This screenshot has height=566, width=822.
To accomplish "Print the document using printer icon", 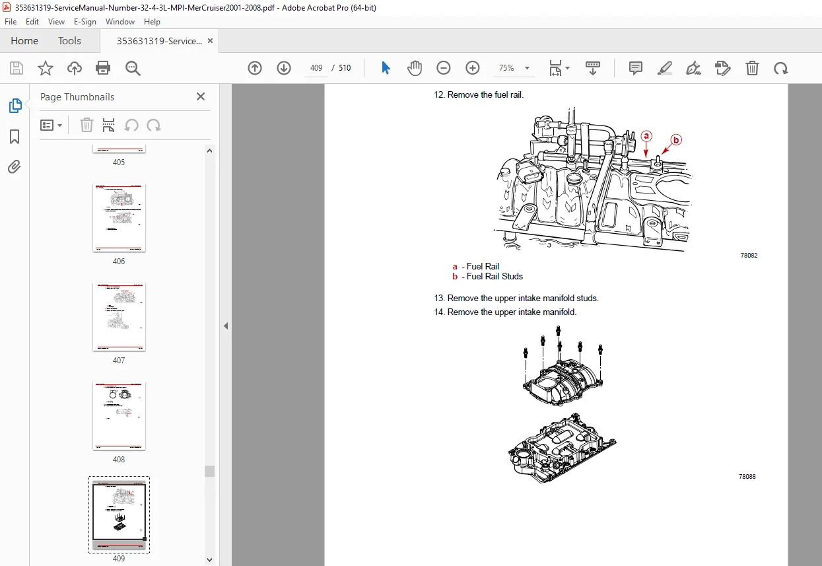I will 103,68.
